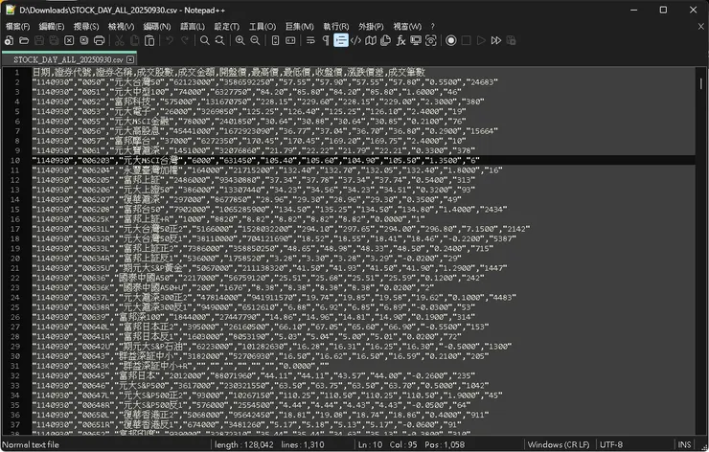The image size is (709, 452).
Task: Click the Open file folder icon
Action: coord(24,40)
